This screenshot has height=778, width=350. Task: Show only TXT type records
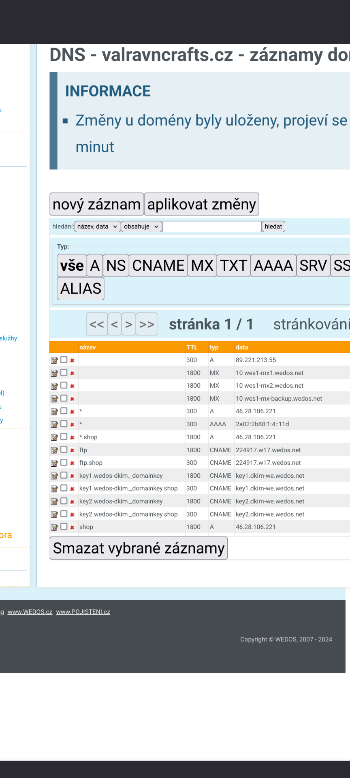tap(233, 266)
